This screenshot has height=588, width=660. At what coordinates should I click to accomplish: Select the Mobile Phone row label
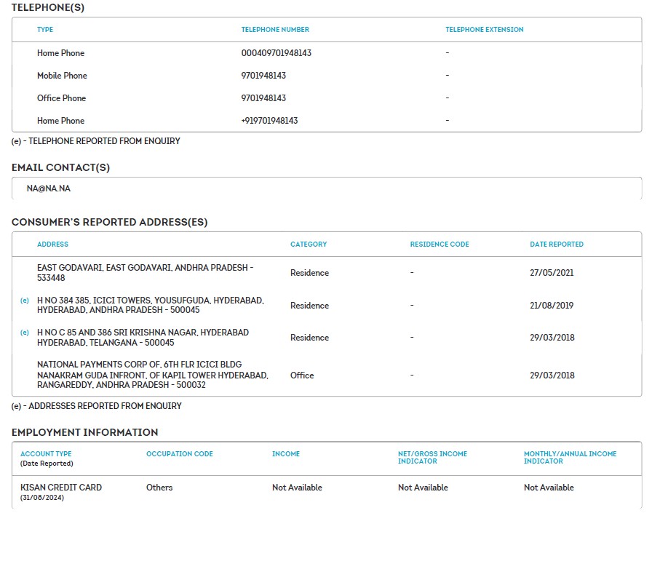coord(62,76)
